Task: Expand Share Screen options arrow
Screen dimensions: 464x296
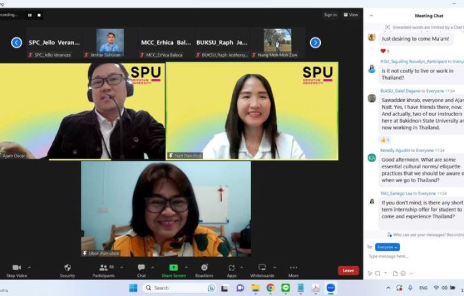Action: coord(186,268)
